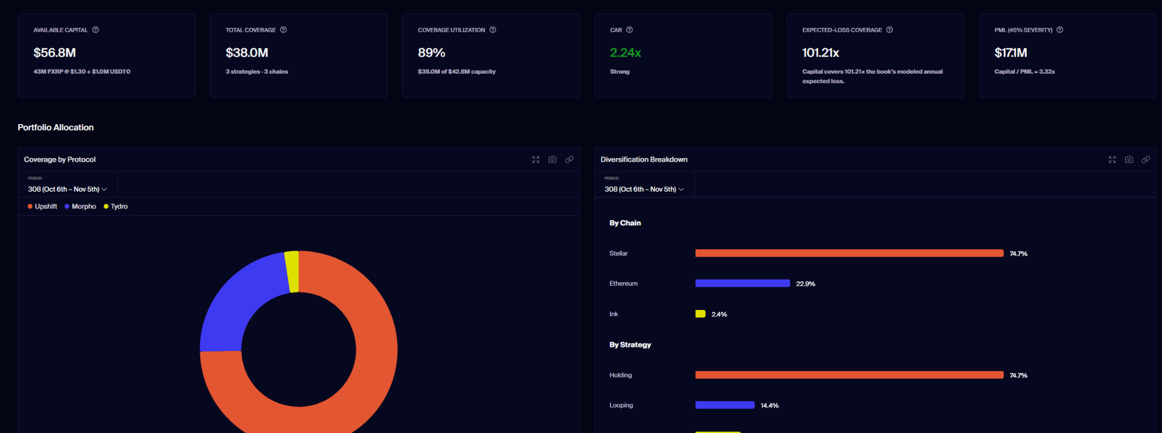This screenshot has height=433, width=1162.
Task: Expand Diversification Breakdown panel fullscreen
Action: coord(1112,160)
